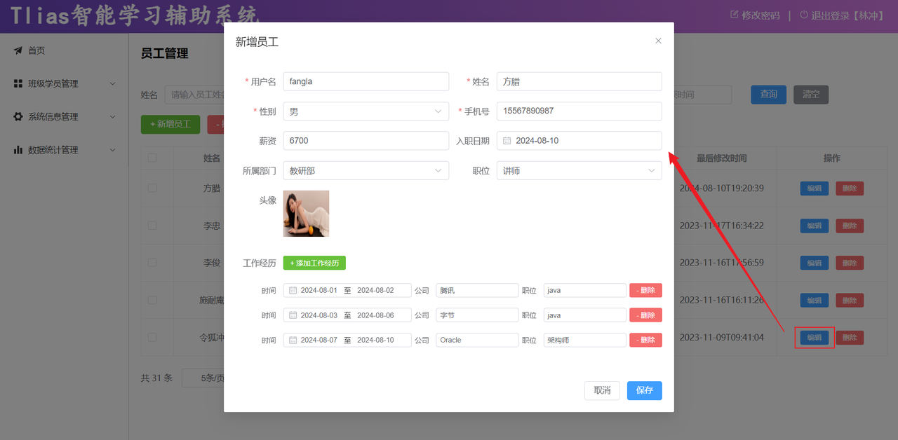Click calendar icon in entry date field
Screen dimensions: 898x440
(507, 141)
